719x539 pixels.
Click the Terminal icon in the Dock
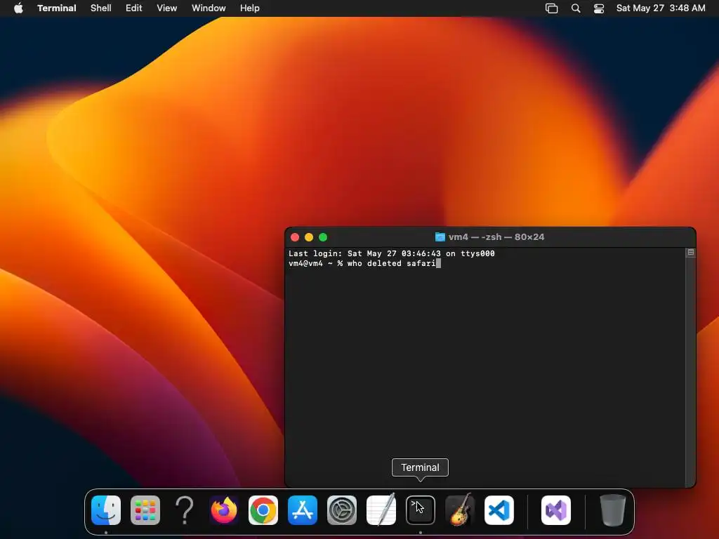(x=421, y=510)
